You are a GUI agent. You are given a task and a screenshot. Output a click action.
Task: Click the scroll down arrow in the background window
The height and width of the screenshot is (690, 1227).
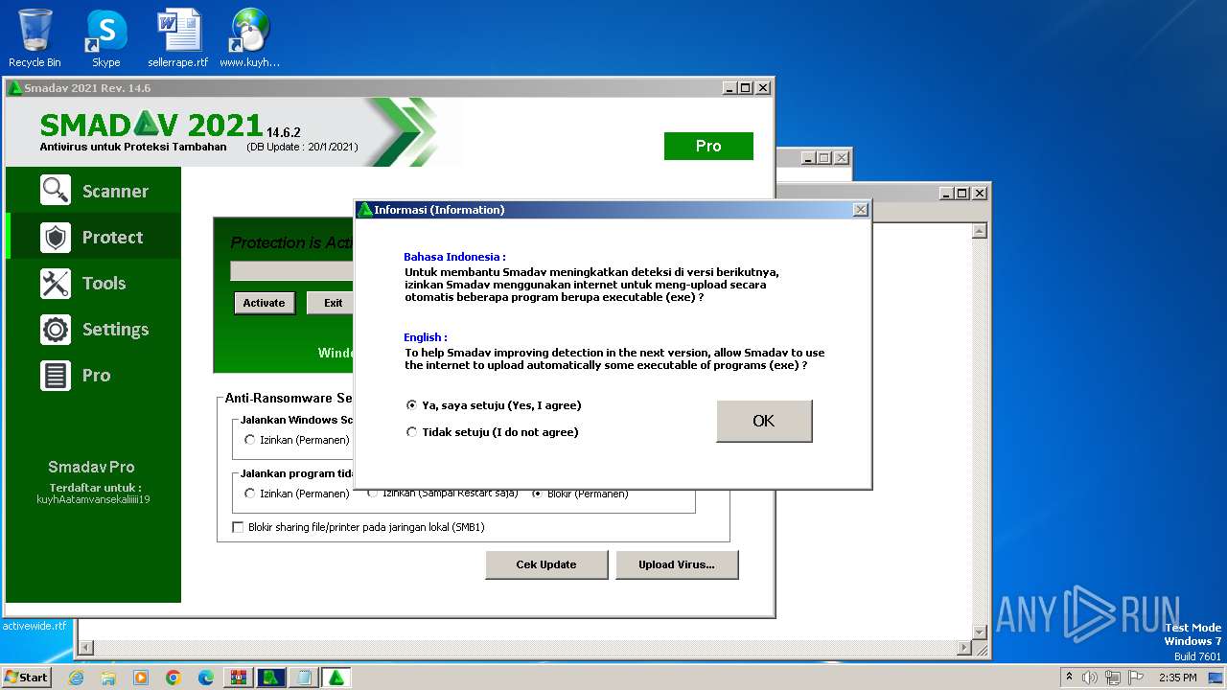click(x=980, y=632)
